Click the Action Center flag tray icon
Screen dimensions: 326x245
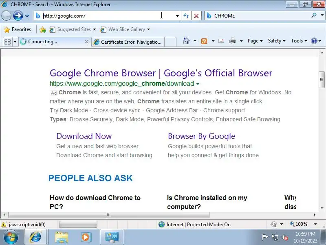click(x=264, y=237)
